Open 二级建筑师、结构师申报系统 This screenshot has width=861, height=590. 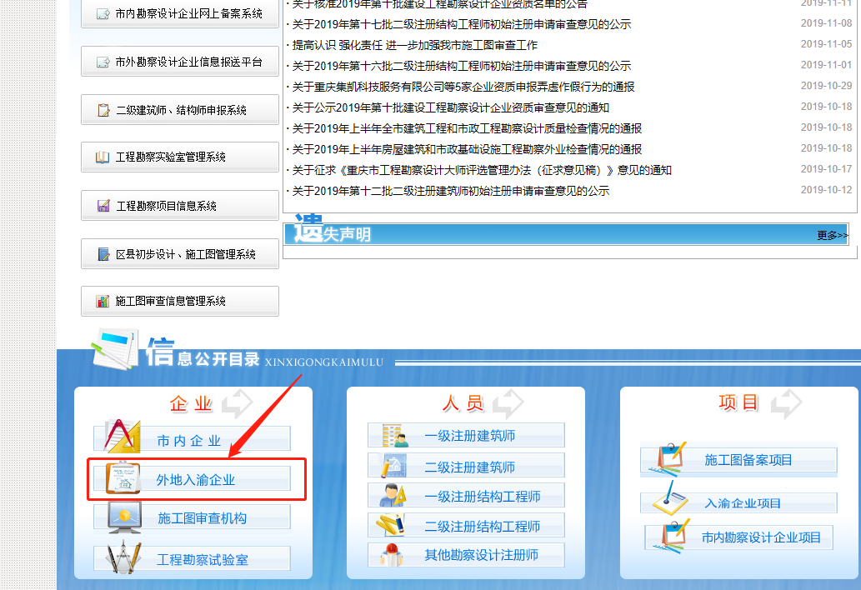tap(180, 110)
